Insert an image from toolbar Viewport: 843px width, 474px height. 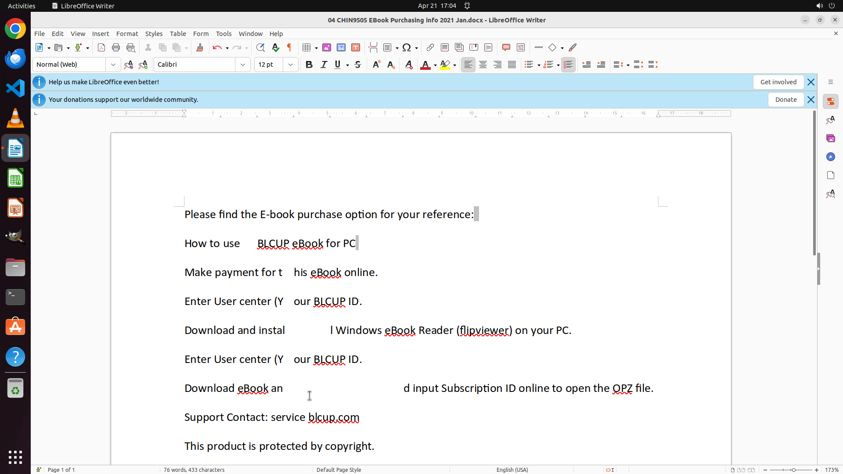click(x=327, y=47)
